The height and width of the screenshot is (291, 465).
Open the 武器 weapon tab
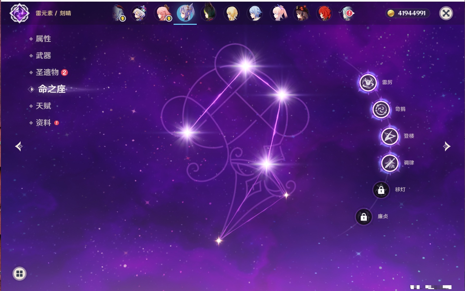43,56
